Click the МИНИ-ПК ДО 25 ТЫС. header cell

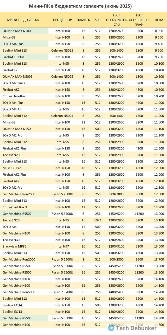(24, 20)
